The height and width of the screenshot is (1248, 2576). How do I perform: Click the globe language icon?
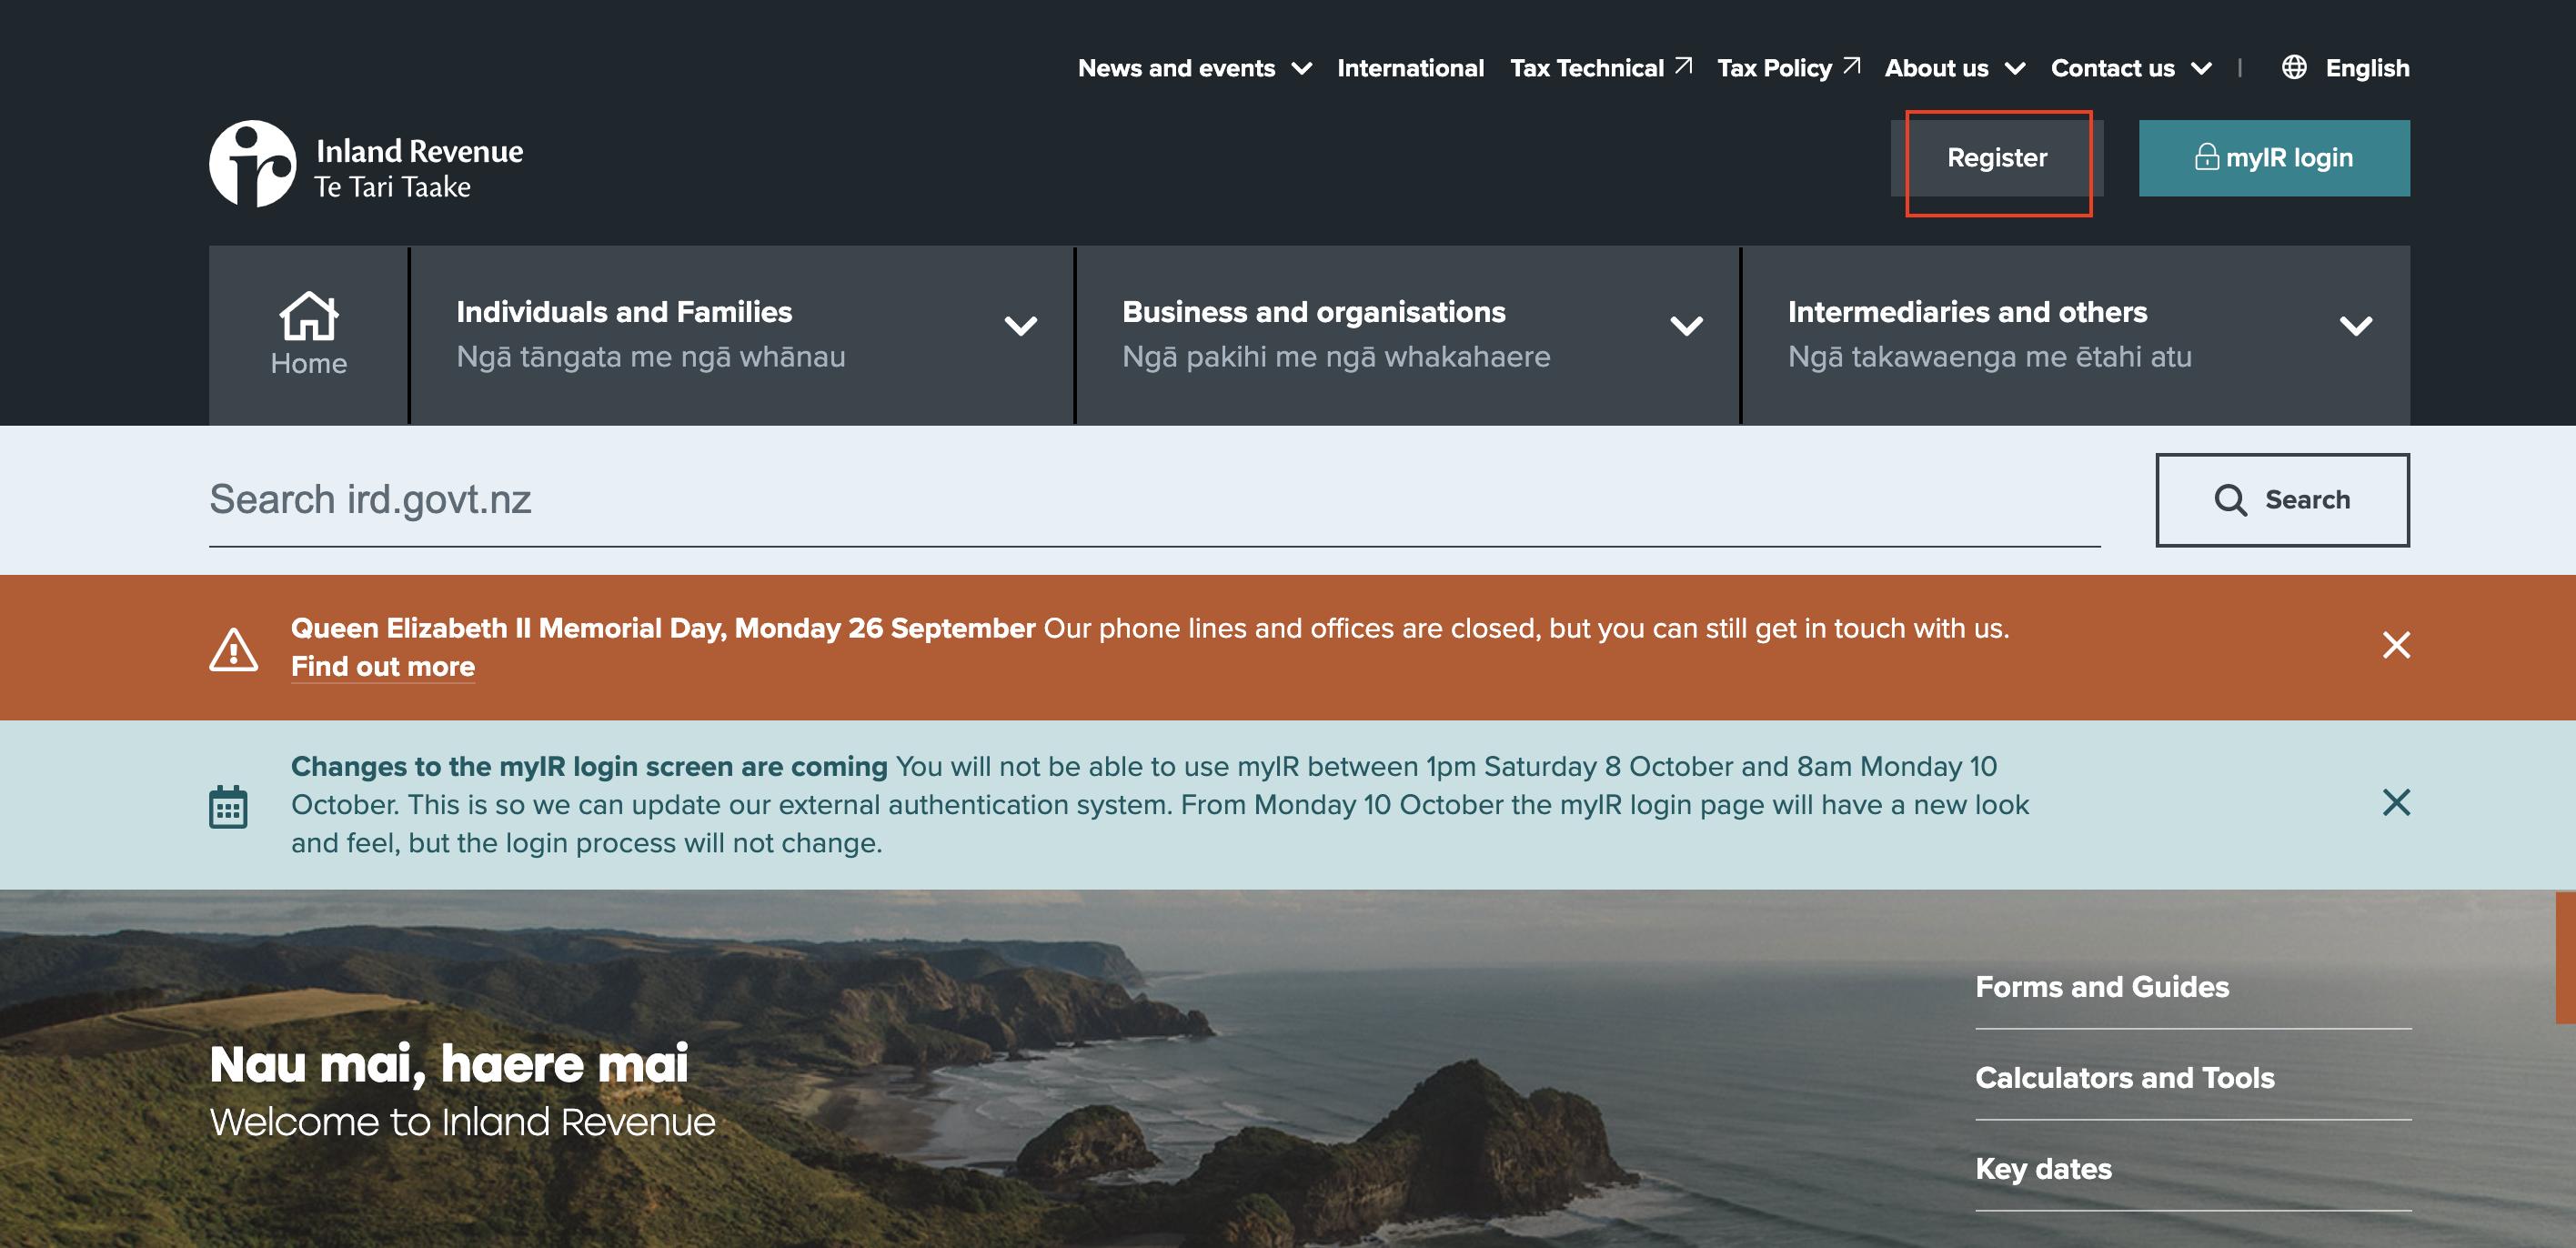coord(2293,67)
